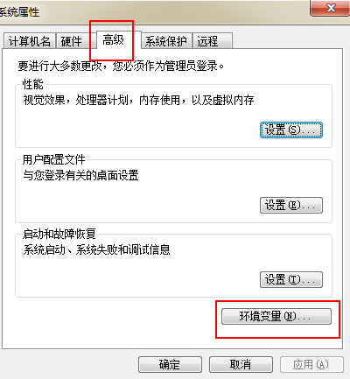Open startup and recovery 设置(T) button
This screenshot has height=379, width=350.
coord(291,279)
